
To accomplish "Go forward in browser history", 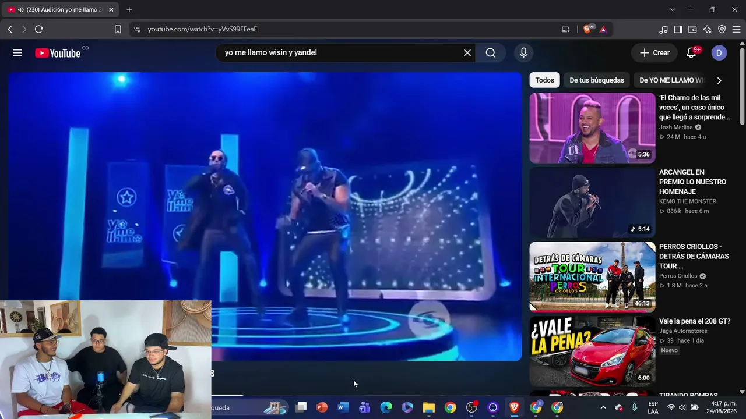I will tap(24, 29).
